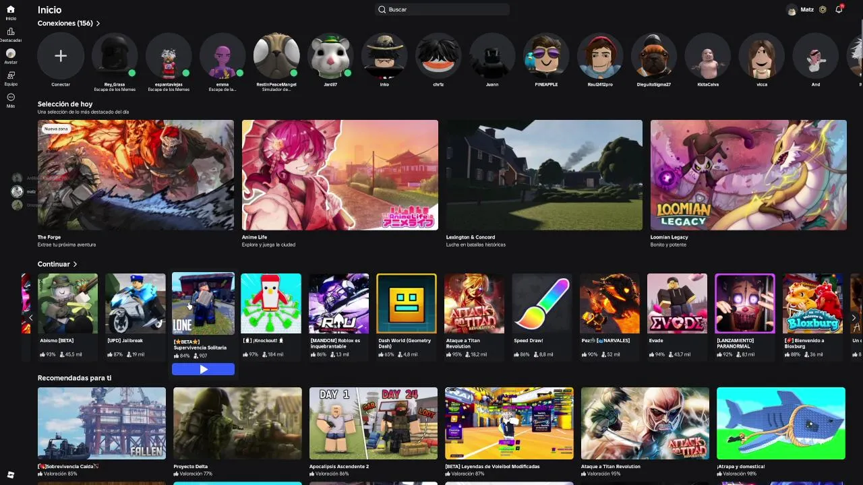Open Matz profile avatar in top bar
The image size is (863, 485).
tap(792, 9)
